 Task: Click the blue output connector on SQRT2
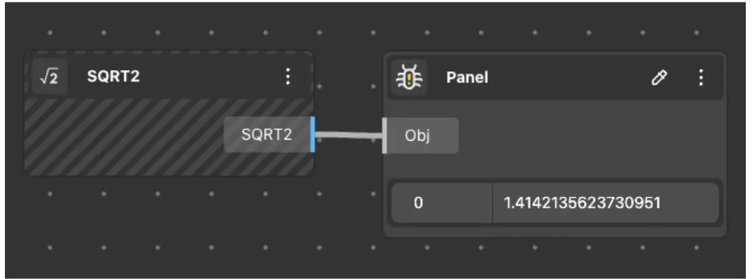313,134
